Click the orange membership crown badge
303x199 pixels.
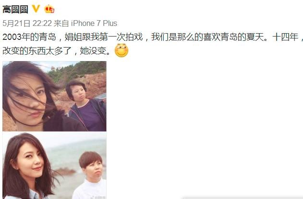pos(49,9)
